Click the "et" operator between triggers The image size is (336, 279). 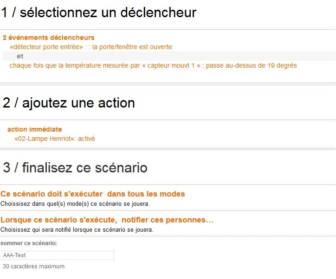tap(20, 56)
